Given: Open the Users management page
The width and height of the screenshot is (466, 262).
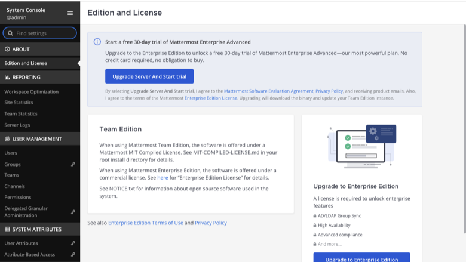Looking at the screenshot, I should pyautogui.click(x=11, y=153).
